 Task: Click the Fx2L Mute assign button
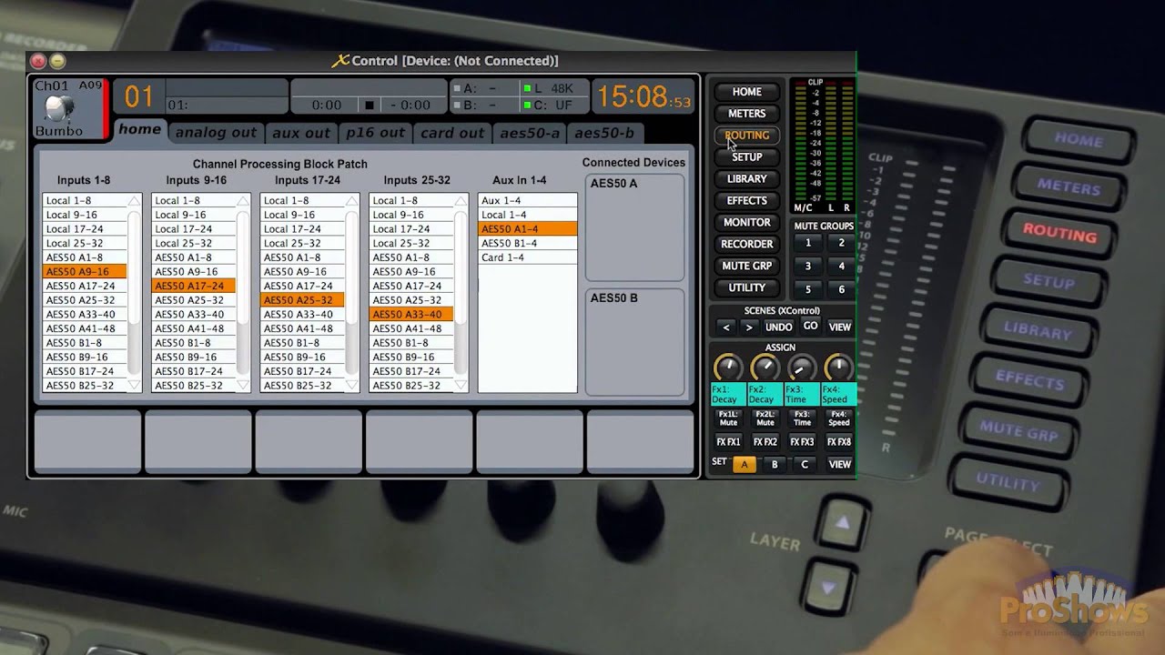(x=765, y=418)
